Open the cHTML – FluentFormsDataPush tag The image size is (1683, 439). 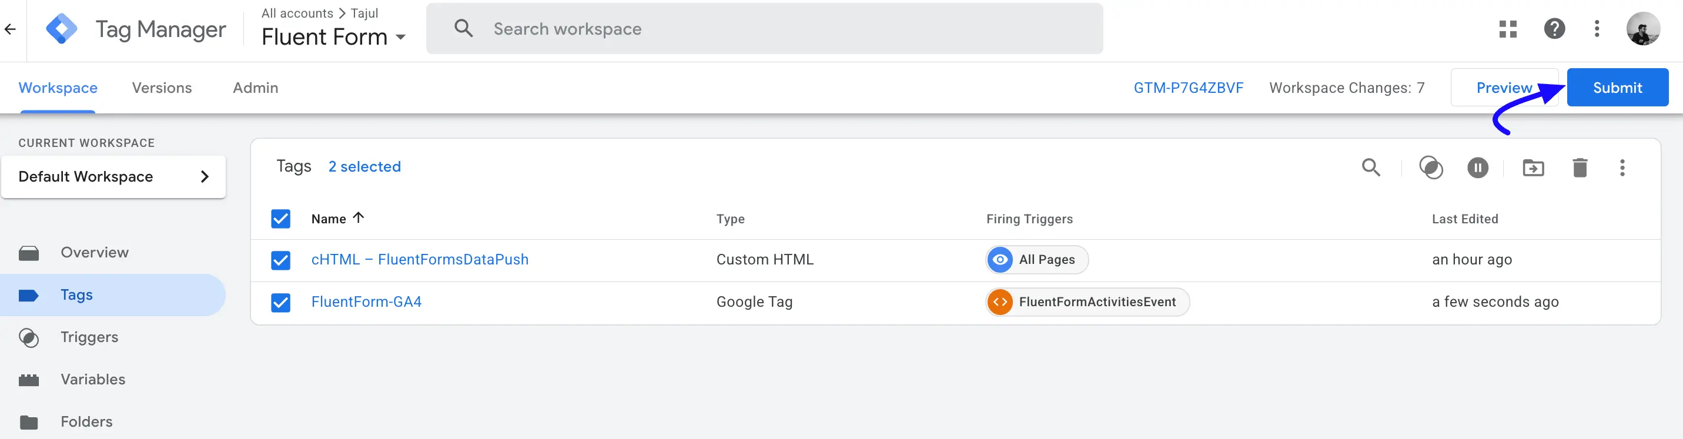[x=420, y=259]
